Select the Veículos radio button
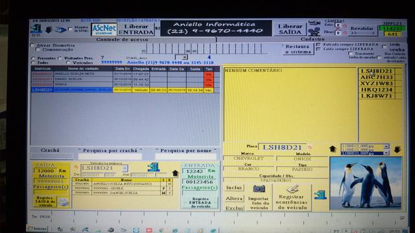Image resolution: width=415 pixels, height=233 pixels. tap(68, 63)
